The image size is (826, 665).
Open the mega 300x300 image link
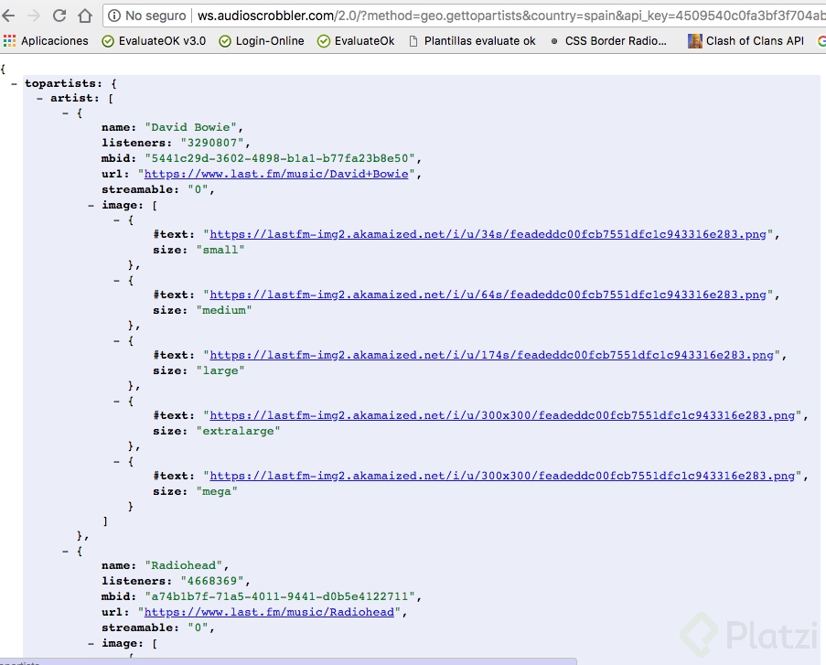click(502, 476)
